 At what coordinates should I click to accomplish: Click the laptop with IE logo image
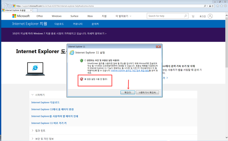click(x=35, y=69)
